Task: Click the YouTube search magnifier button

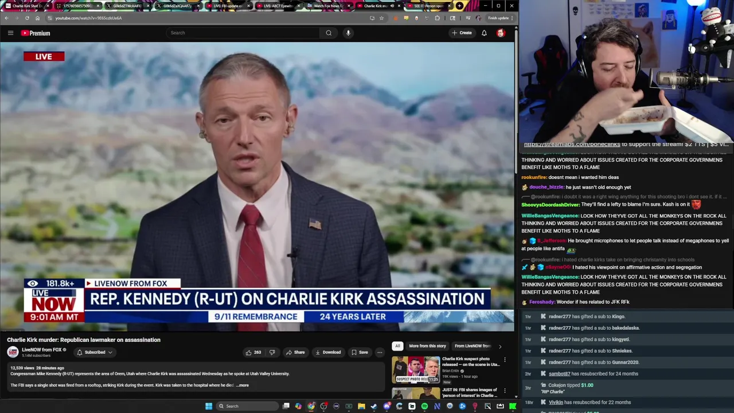Action: click(x=329, y=33)
